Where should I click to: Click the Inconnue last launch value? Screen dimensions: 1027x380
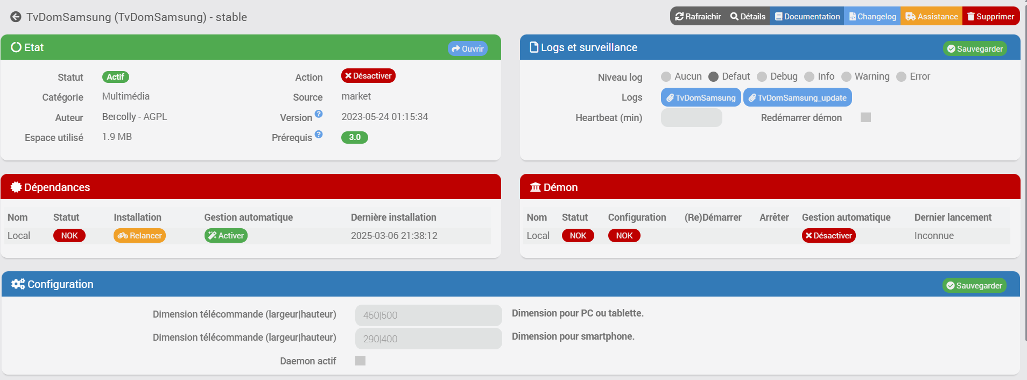click(934, 236)
